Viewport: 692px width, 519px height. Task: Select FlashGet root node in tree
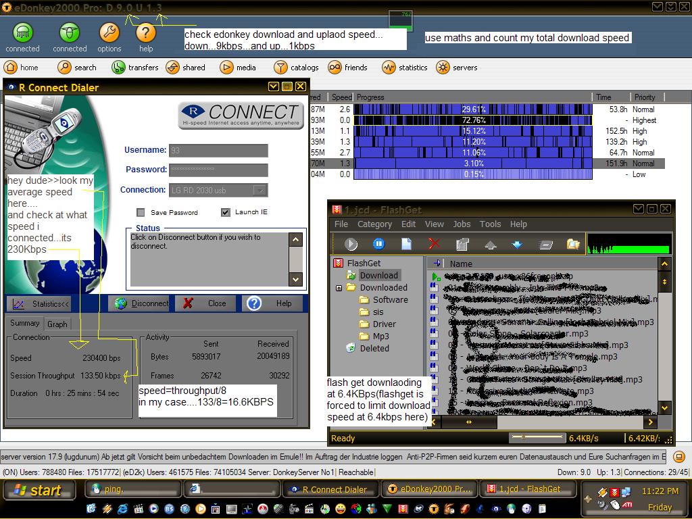click(x=357, y=263)
